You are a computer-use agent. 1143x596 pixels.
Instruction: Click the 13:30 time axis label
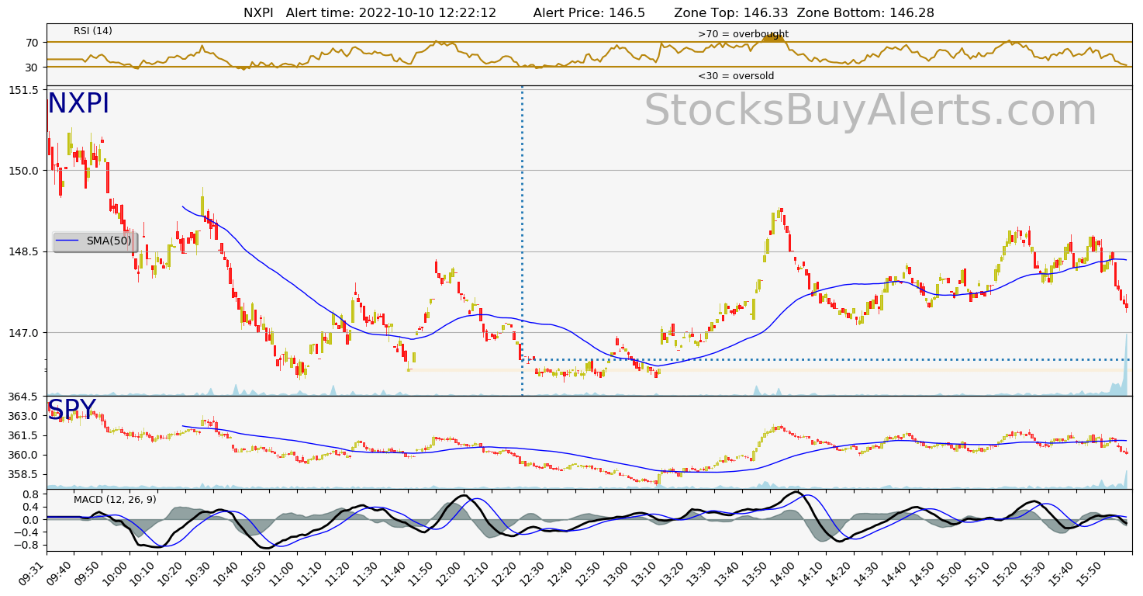tap(700, 573)
